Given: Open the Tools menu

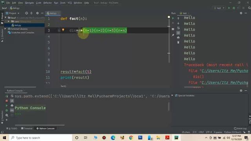Looking at the screenshot, I should [63, 3].
